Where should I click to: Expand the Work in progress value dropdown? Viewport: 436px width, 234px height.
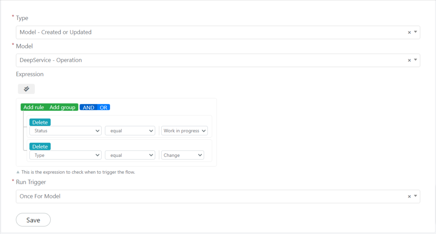(x=184, y=131)
